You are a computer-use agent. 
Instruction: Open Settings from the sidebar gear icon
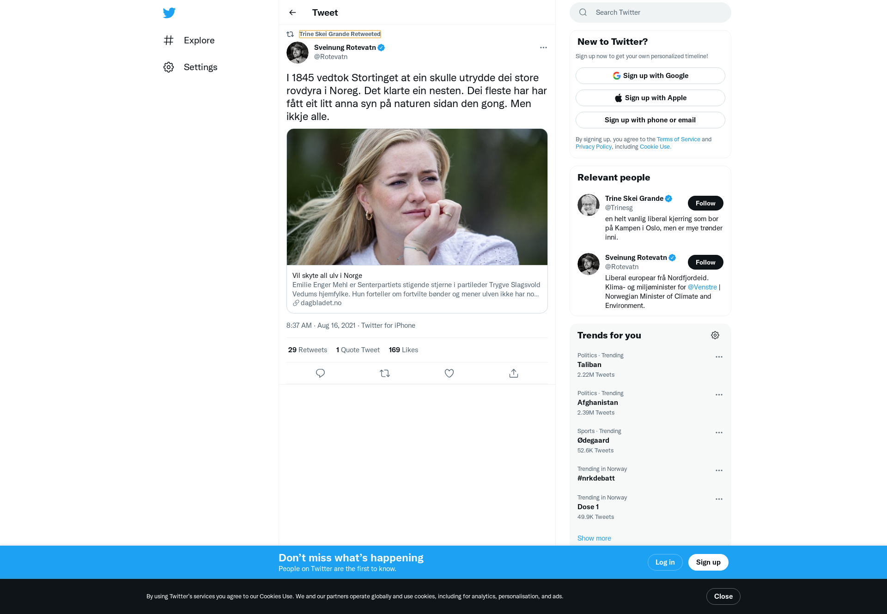pyautogui.click(x=169, y=67)
